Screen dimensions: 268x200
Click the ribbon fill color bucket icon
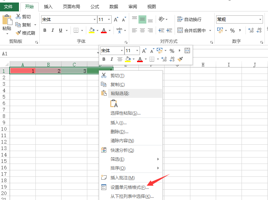tap(92, 30)
